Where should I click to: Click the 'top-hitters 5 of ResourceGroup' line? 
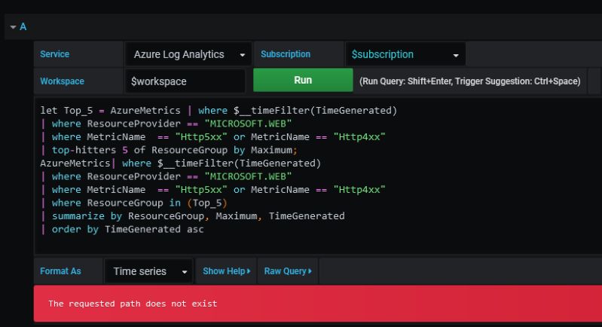pyautogui.click(x=169, y=150)
